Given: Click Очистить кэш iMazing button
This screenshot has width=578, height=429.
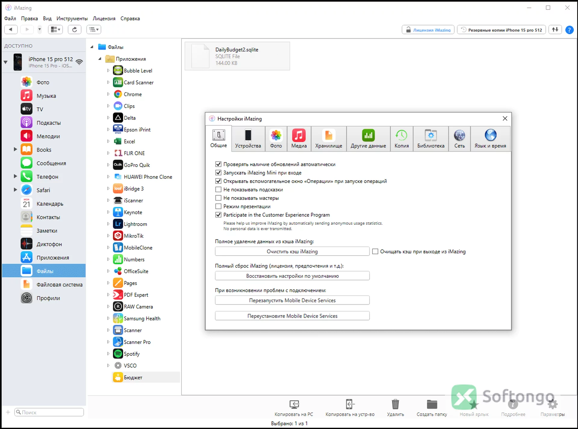Looking at the screenshot, I should tap(292, 251).
